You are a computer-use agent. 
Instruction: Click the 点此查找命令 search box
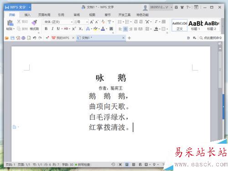[x=211, y=38]
